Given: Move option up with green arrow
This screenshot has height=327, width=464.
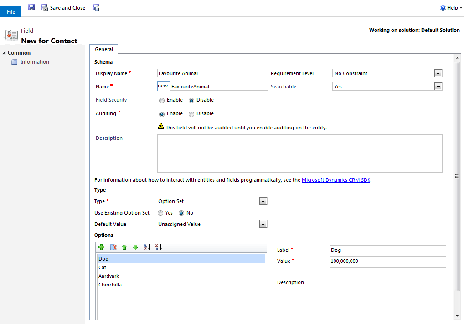Looking at the screenshot, I should [124, 247].
